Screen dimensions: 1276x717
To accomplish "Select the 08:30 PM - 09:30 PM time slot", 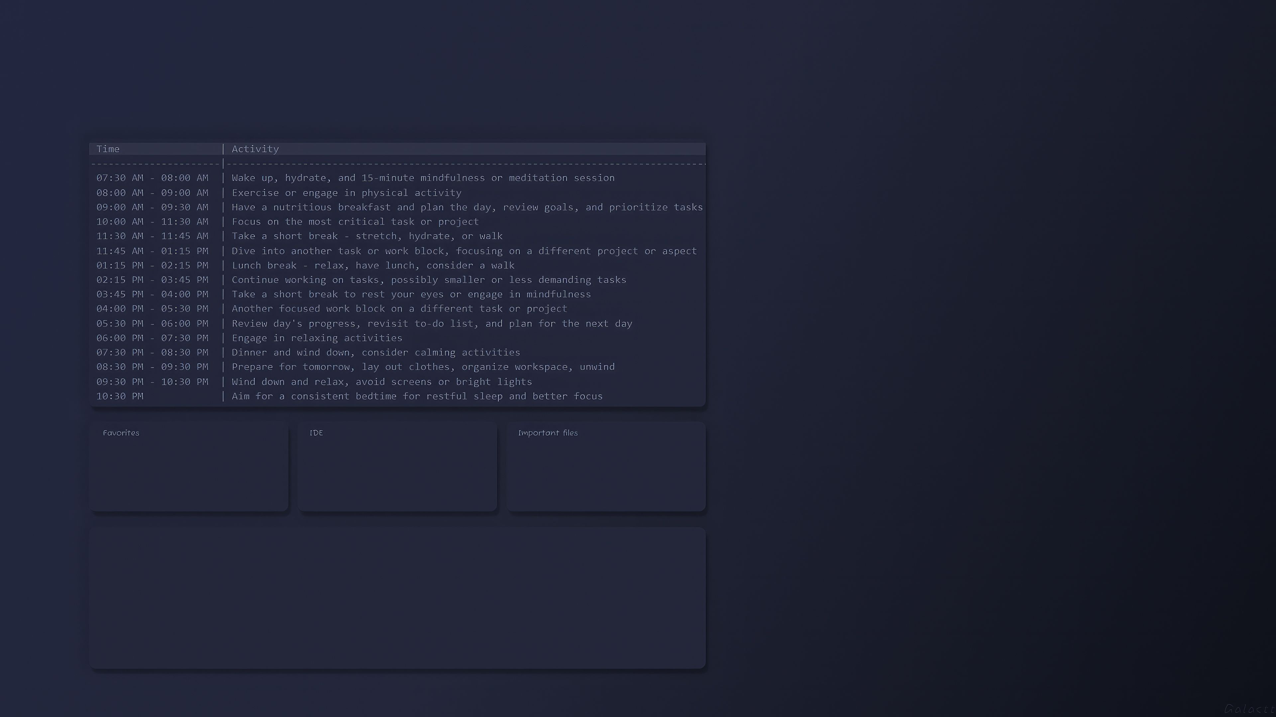I will (153, 367).
